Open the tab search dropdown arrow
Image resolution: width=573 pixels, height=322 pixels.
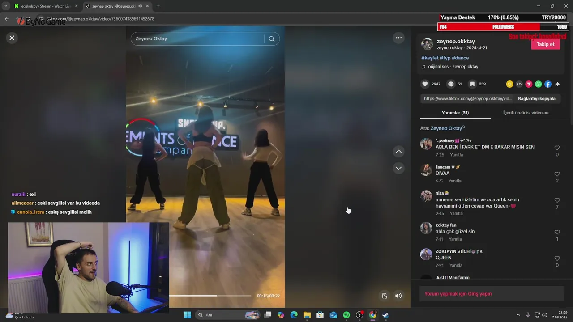click(6, 6)
